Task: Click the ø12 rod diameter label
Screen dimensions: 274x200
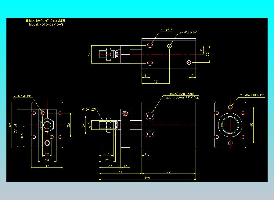Action: tap(90, 125)
